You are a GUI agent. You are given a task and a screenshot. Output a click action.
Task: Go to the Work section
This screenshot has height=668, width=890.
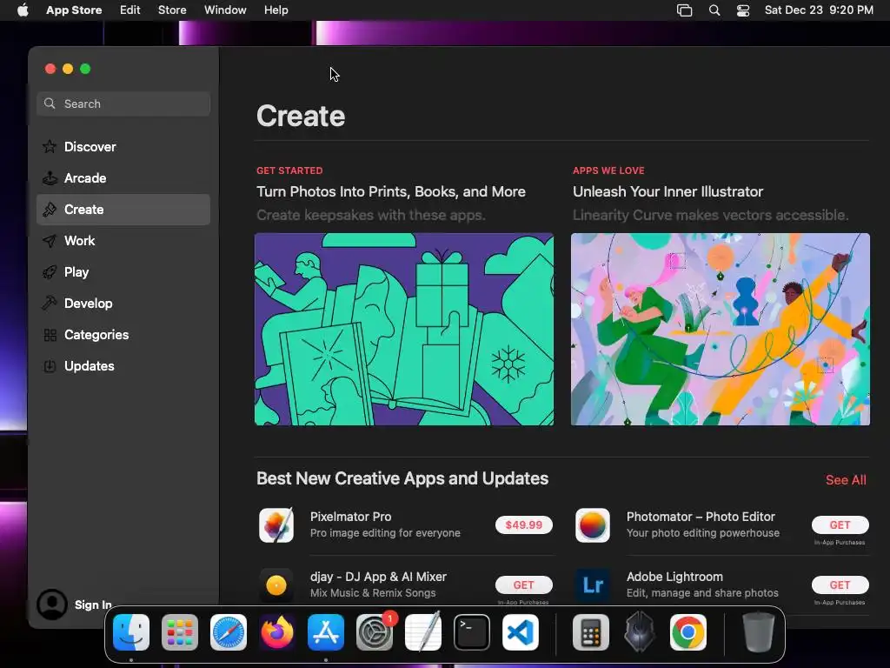123,241
